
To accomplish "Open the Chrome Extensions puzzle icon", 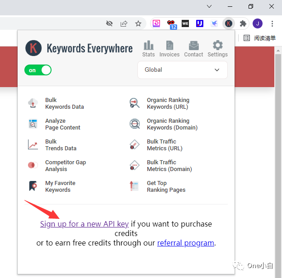I will [x=243, y=23].
